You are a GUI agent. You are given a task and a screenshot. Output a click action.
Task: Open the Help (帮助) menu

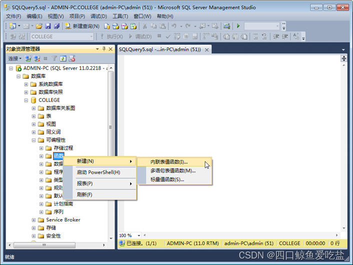coord(165,16)
